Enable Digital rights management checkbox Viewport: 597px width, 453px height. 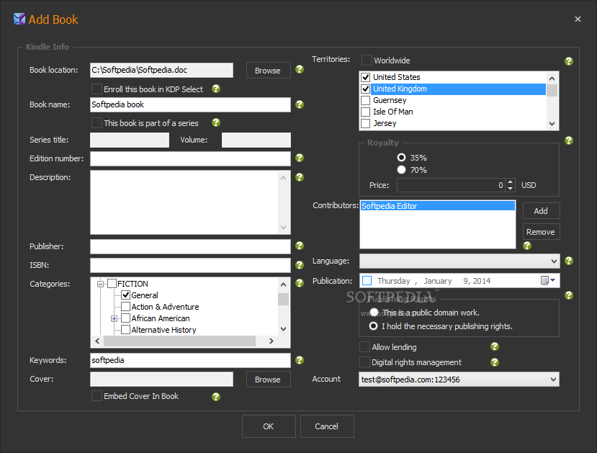point(364,362)
